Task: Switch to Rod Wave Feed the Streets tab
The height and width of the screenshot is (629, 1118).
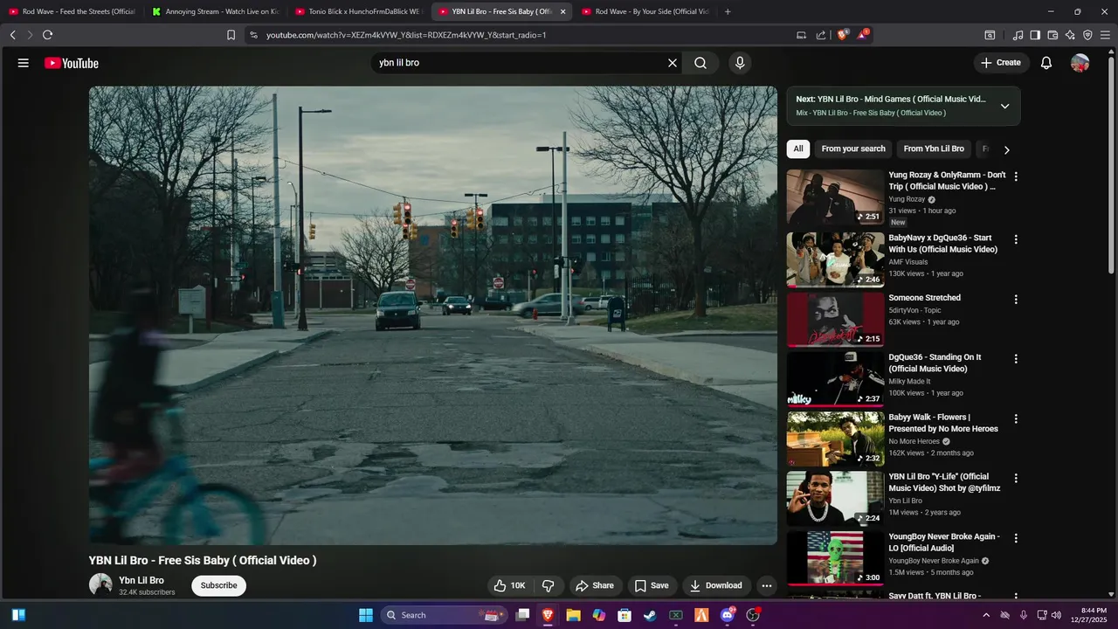Action: tap(72, 11)
